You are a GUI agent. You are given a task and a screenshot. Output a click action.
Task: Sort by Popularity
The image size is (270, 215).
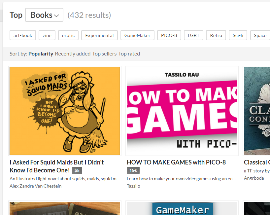point(41,54)
